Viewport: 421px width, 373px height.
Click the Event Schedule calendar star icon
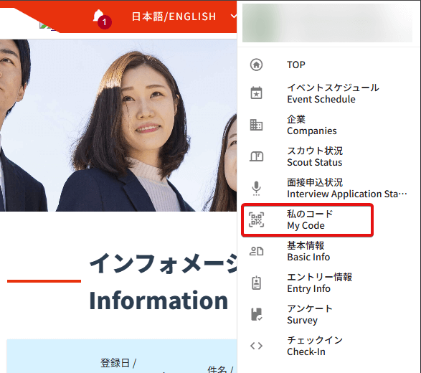tap(257, 93)
